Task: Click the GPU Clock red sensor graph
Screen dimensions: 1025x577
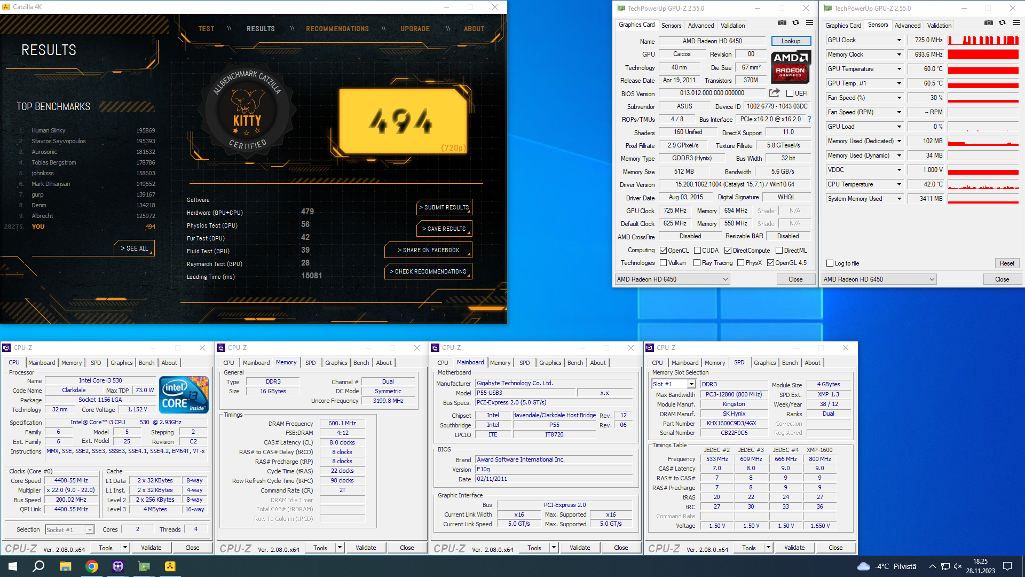Action: (x=983, y=40)
